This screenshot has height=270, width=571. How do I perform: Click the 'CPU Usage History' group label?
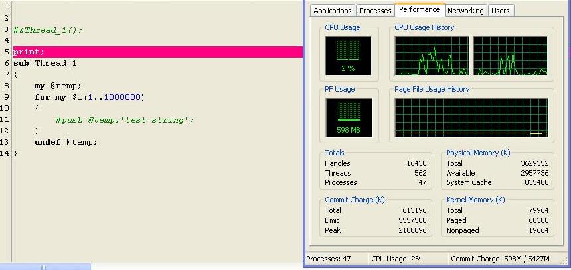[x=424, y=27]
